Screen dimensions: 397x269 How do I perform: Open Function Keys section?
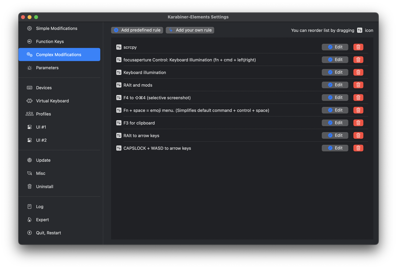(59, 41)
